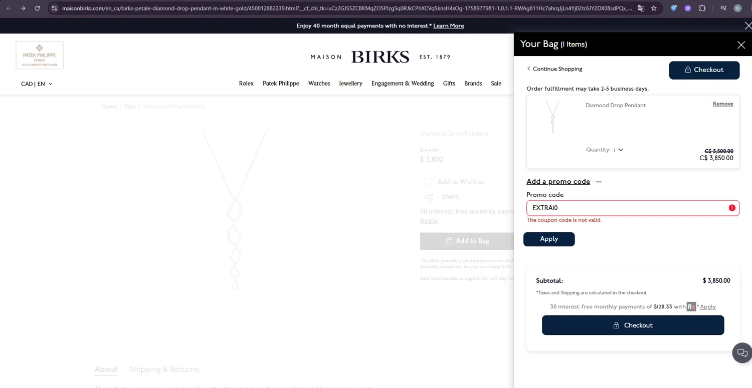752x388 pixels.
Task: Close the Your Bag panel
Action: [x=741, y=45]
